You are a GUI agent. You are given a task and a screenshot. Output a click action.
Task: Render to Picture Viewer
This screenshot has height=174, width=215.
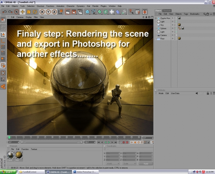(74, 12)
